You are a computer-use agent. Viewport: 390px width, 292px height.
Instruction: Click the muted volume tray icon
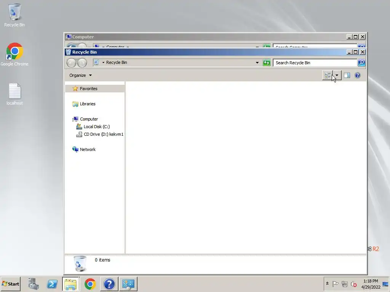click(353, 284)
